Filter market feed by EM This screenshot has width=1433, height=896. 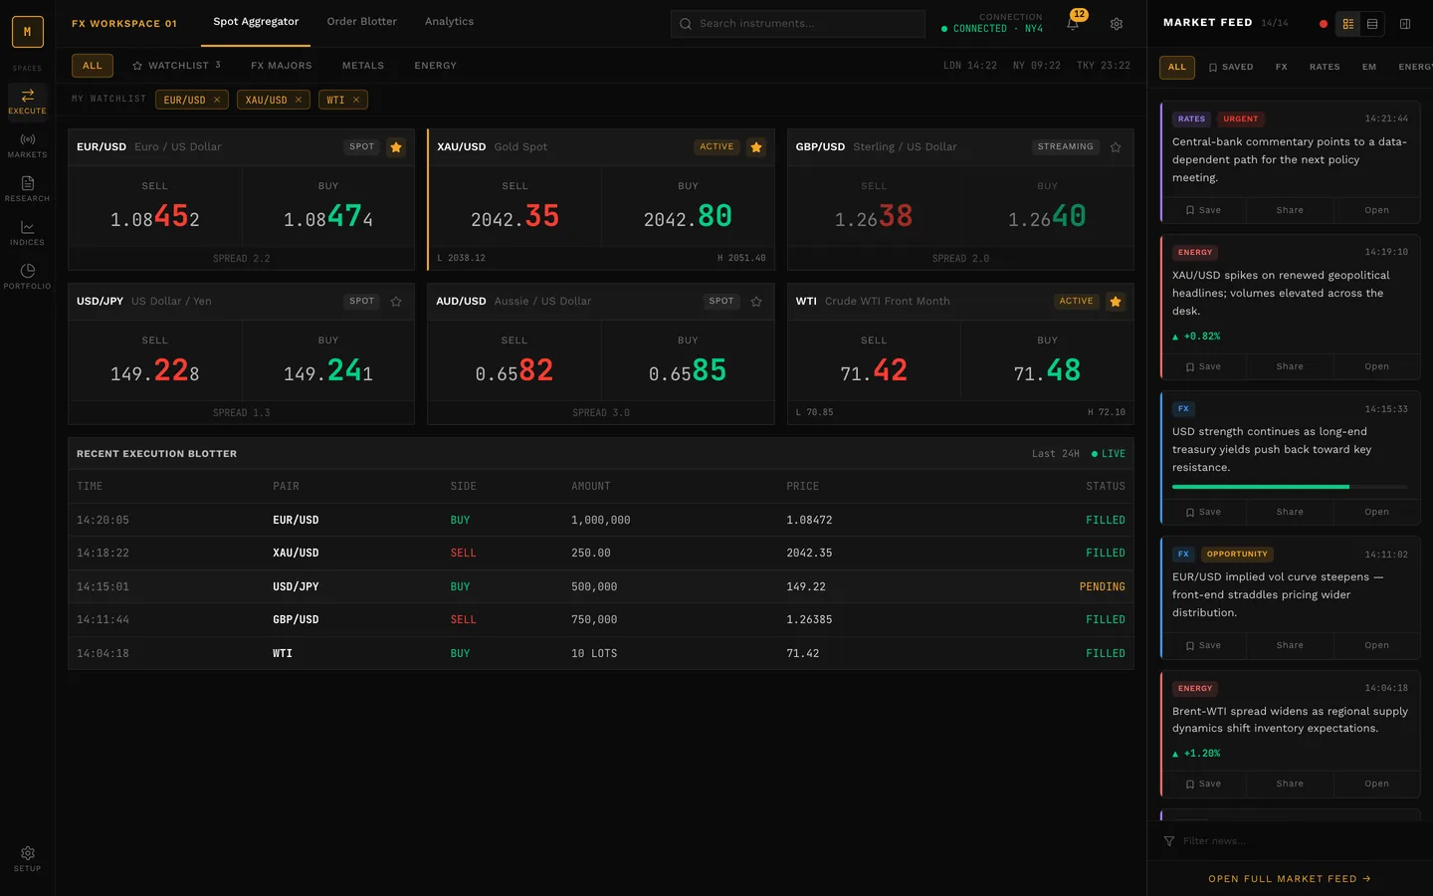1369,68
